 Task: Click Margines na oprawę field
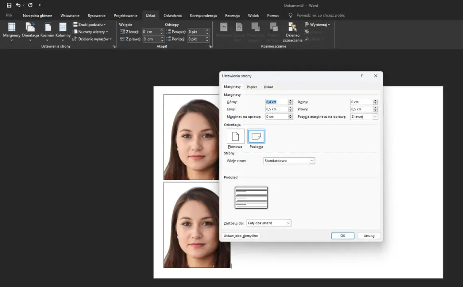point(276,117)
